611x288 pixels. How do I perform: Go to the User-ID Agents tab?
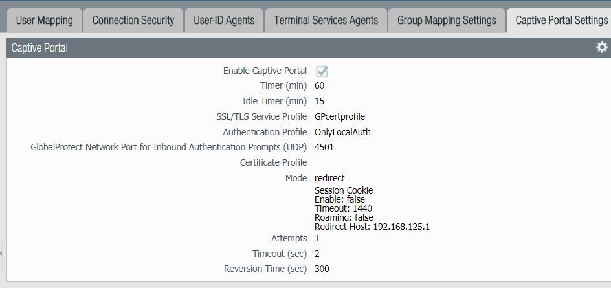click(x=224, y=20)
